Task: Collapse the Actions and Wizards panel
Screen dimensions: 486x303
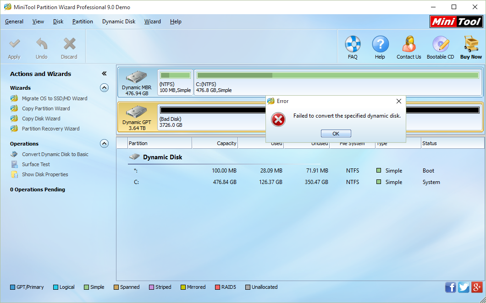Action: 104,74
